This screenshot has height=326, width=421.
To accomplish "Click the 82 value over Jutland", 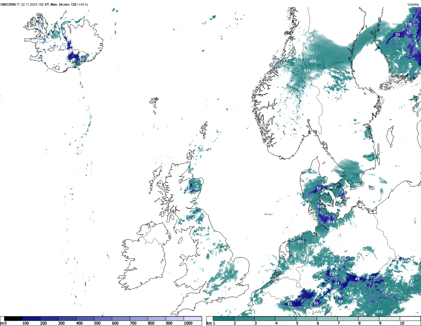I will pos(319,188).
